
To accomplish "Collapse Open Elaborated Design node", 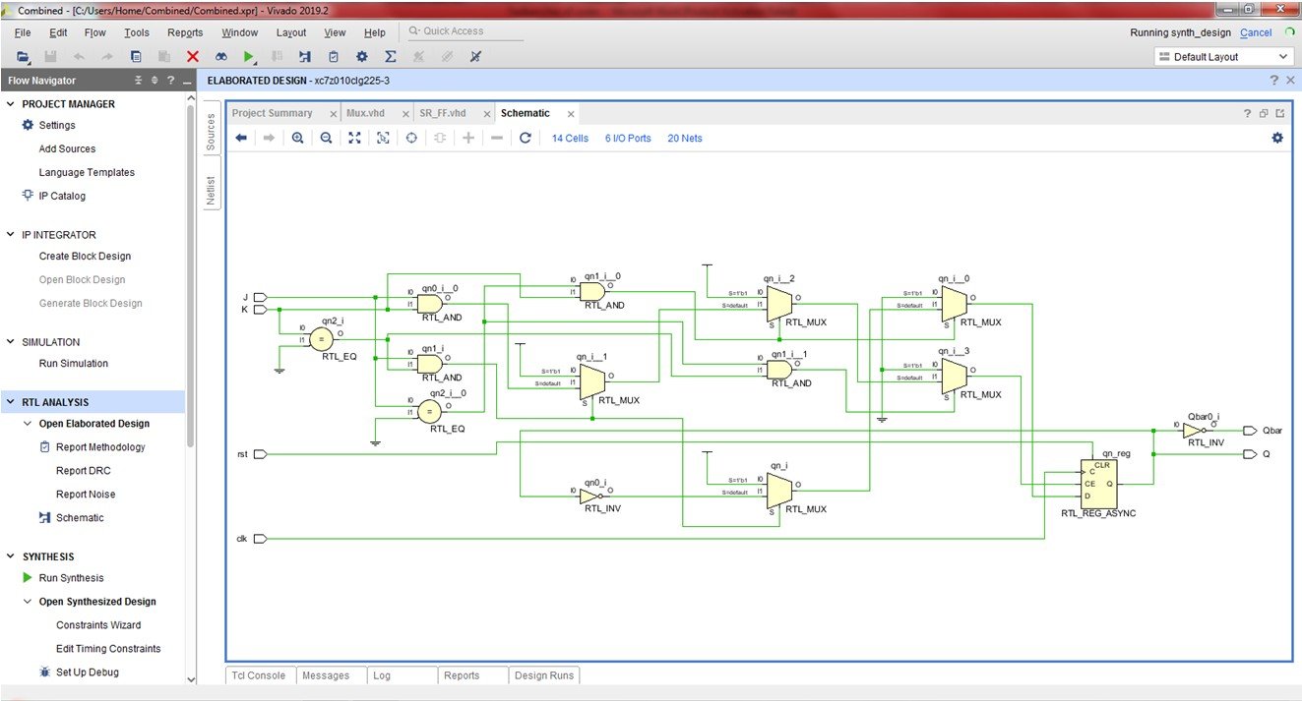I will [28, 424].
